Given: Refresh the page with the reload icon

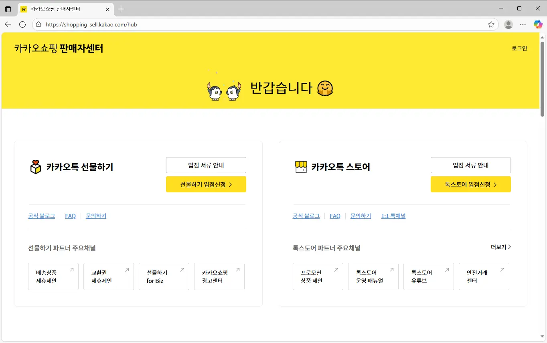Looking at the screenshot, I should pos(22,24).
